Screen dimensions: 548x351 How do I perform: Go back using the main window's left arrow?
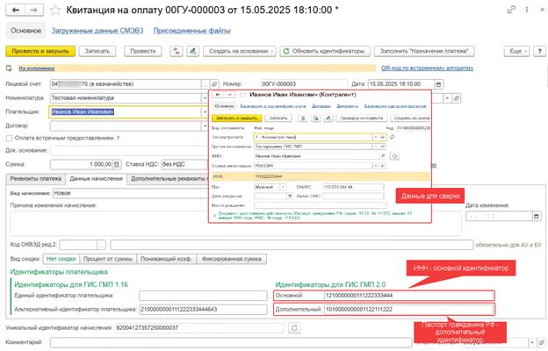(16, 10)
